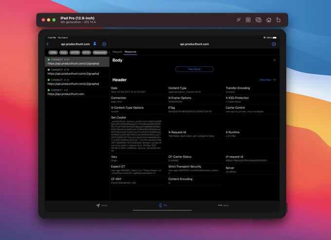Click the Header section heading
The image size is (331, 240).
point(119,80)
